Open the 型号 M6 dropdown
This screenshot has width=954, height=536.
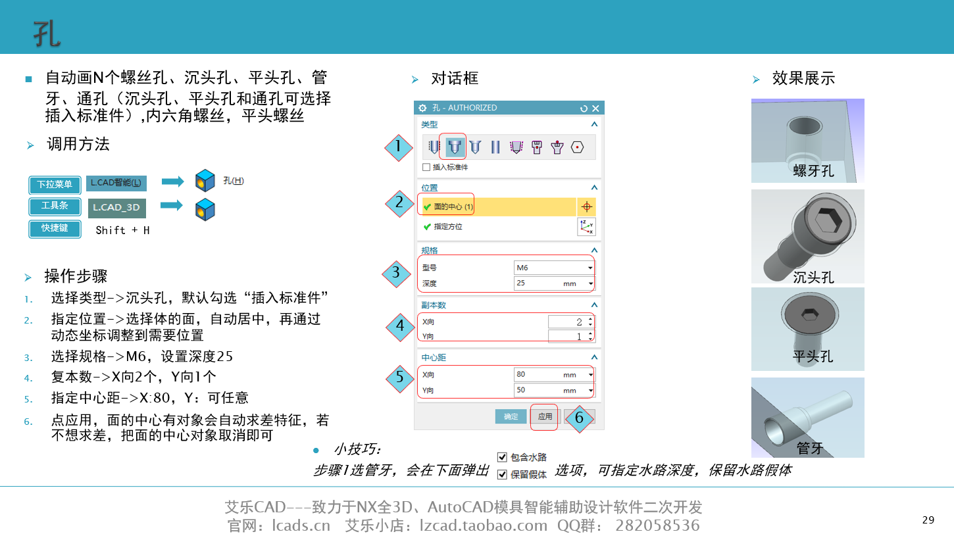coord(554,268)
